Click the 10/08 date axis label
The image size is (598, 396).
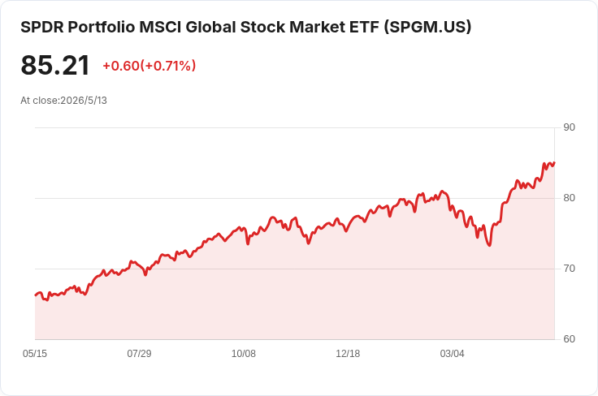pyautogui.click(x=243, y=353)
